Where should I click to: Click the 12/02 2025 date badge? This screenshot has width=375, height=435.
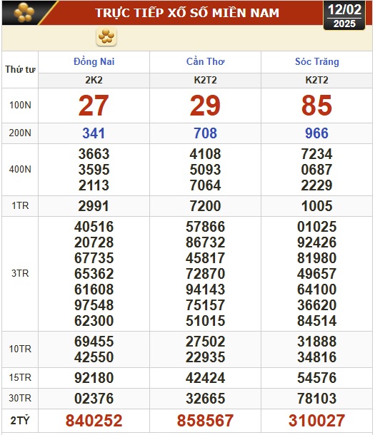(344, 16)
